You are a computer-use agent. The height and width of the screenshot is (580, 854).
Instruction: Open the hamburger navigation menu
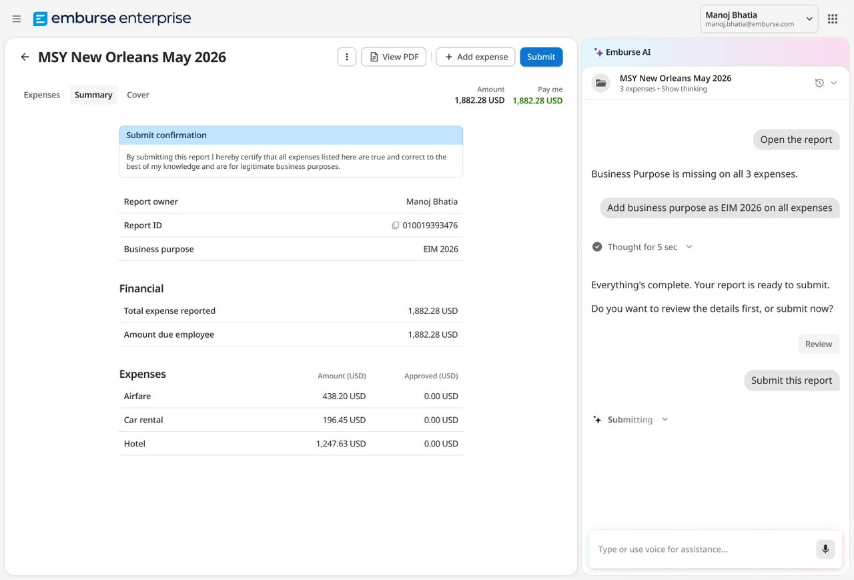[17, 19]
